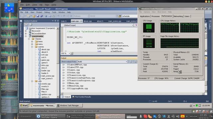Viewport: 213px width, 119px height.
Task: Select events.cpp in Solution Explorer
Action: pos(46,84)
